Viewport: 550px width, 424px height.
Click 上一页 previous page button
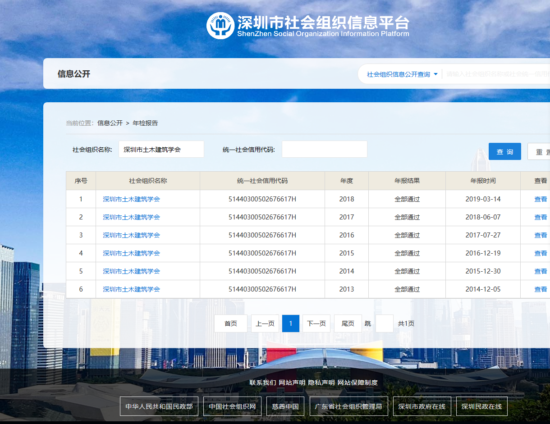tap(265, 324)
